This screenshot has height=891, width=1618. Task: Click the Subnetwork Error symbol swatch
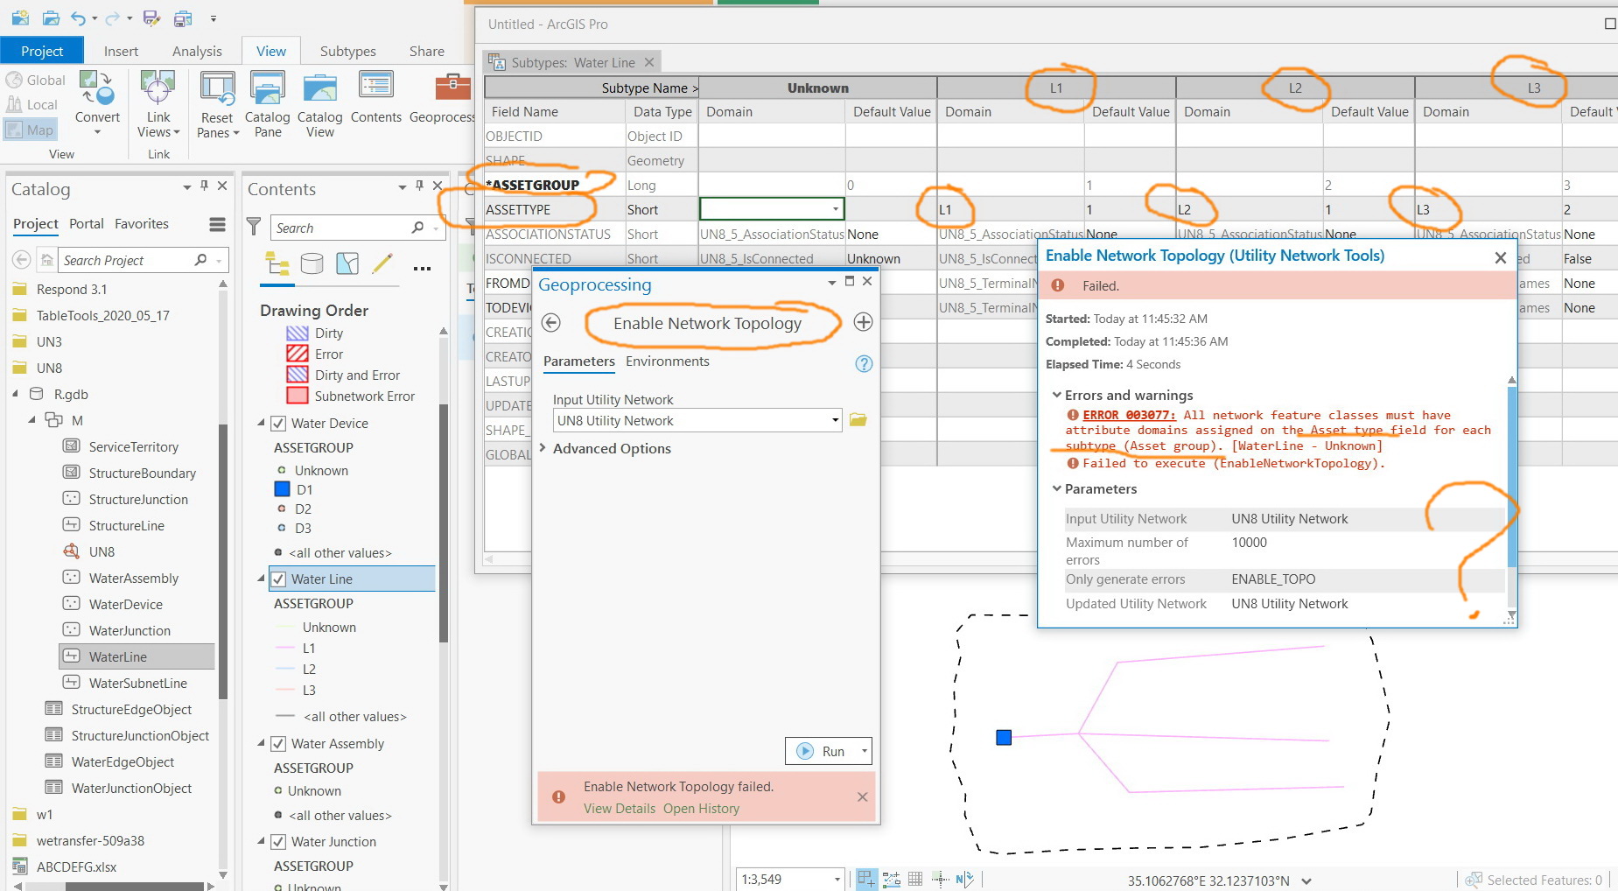click(x=298, y=396)
